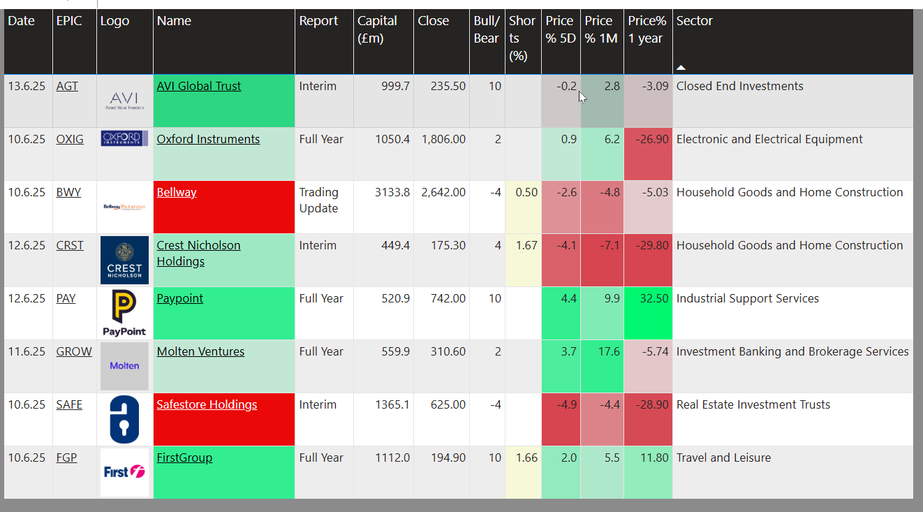
Task: Select the 999.7 capital cell
Action: tap(384, 101)
